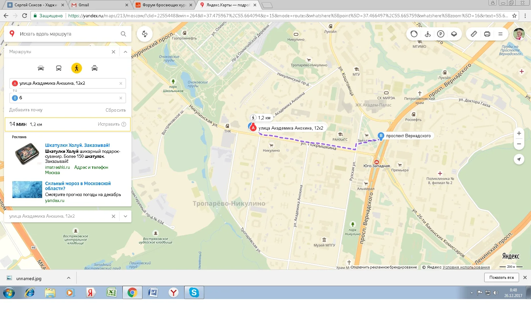531x319 pixels.
Task: Click the print map icon
Action: point(487,34)
